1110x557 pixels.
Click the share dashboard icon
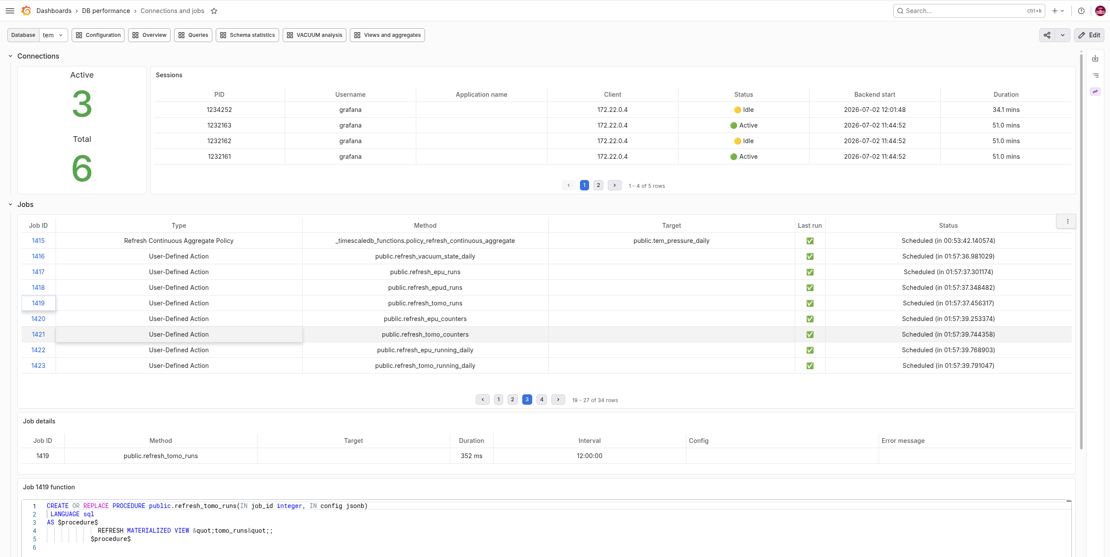(x=1047, y=35)
